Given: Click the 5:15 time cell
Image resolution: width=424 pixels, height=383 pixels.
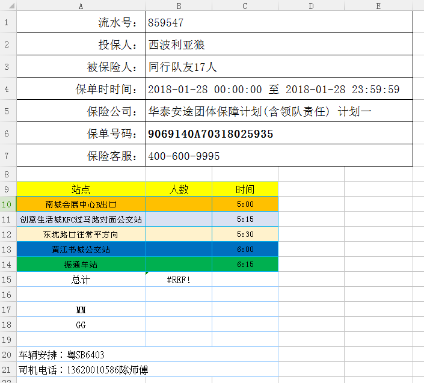Looking at the screenshot, I should pyautogui.click(x=245, y=219).
